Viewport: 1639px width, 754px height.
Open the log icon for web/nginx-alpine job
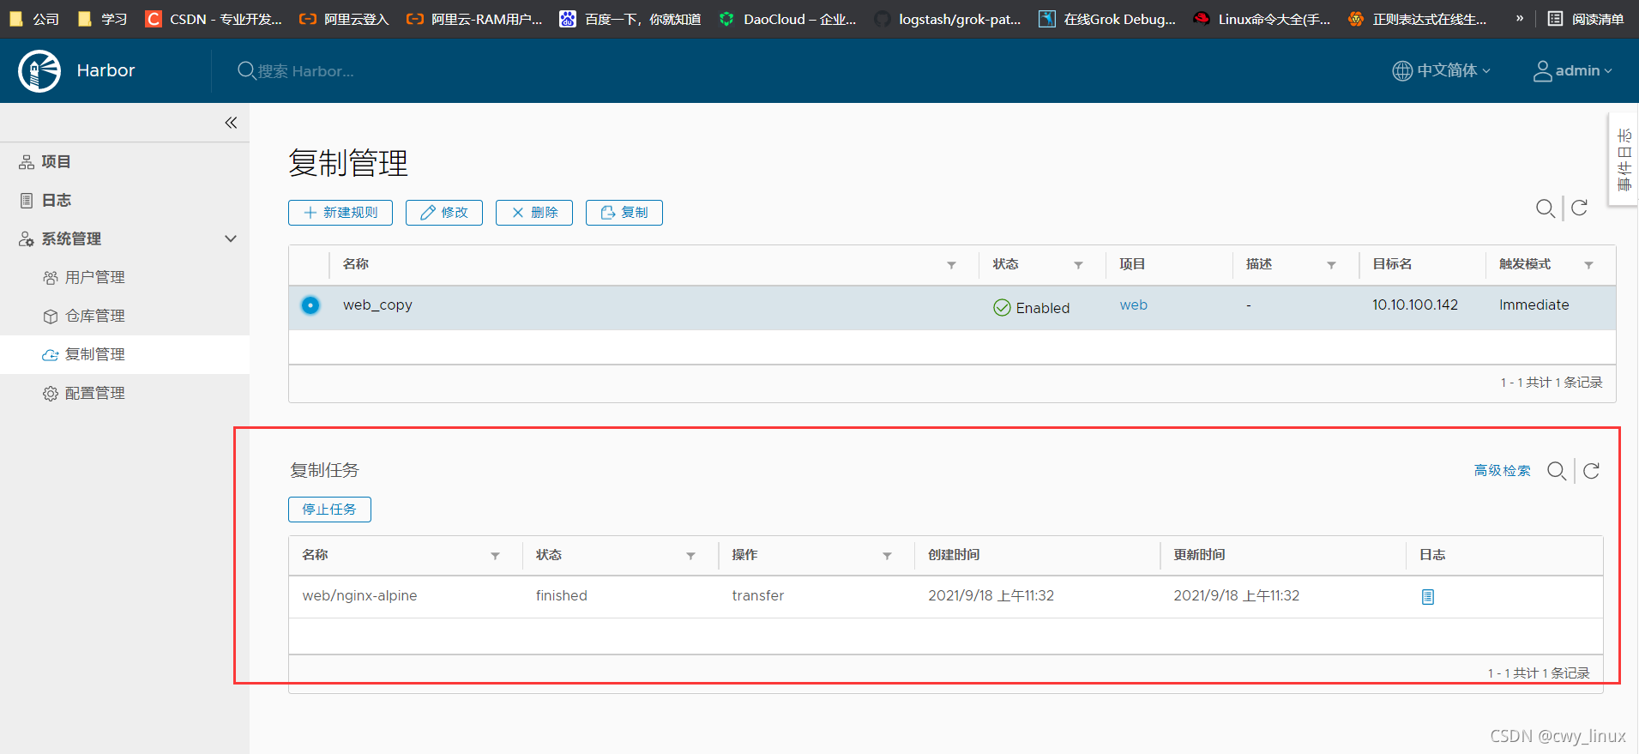[1428, 597]
